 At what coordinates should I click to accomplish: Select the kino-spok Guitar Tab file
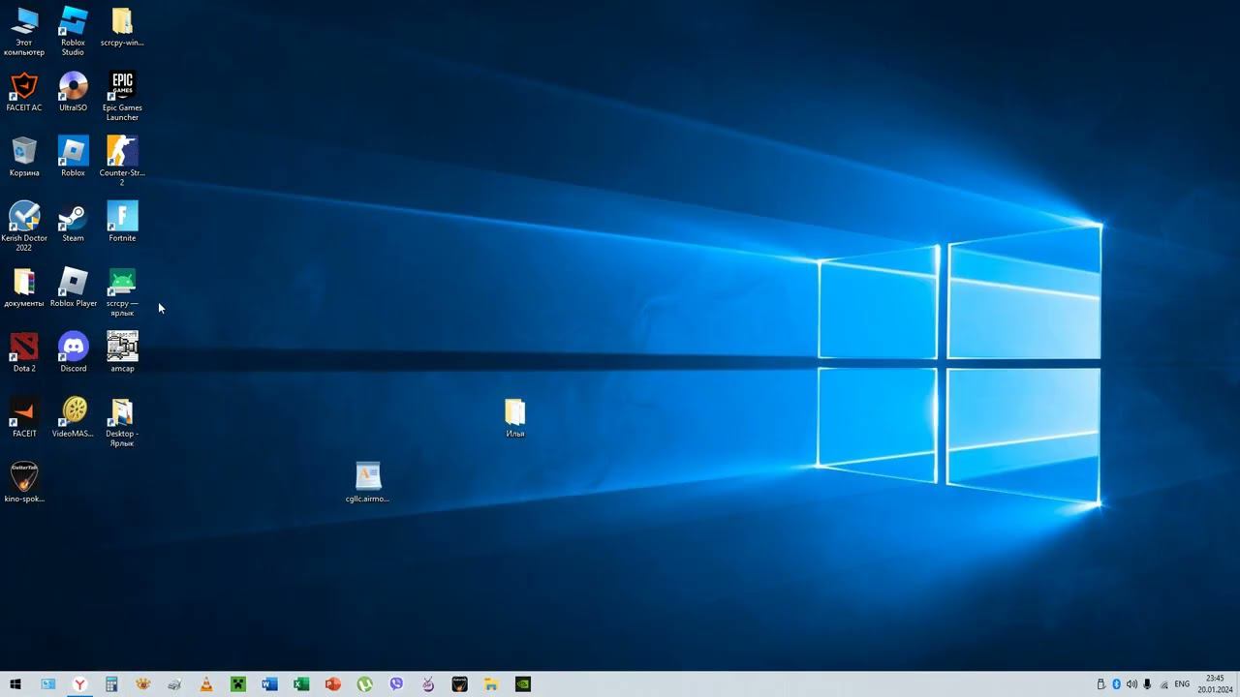[x=24, y=482]
